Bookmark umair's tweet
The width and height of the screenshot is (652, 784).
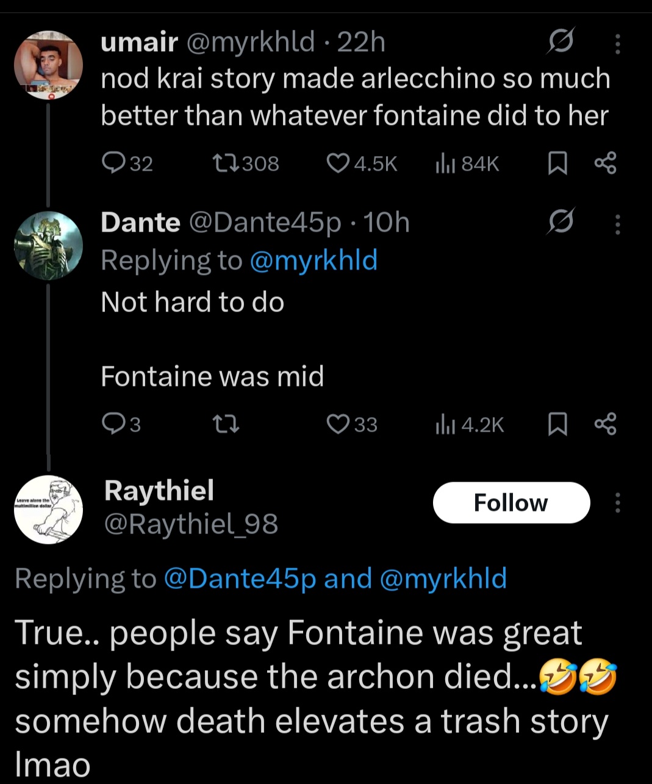click(557, 163)
